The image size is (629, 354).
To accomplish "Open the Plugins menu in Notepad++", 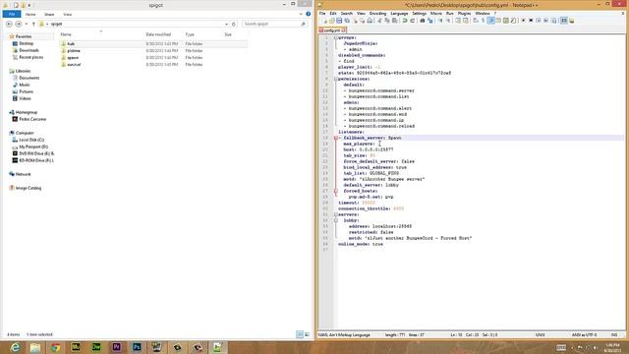I will 464,13.
